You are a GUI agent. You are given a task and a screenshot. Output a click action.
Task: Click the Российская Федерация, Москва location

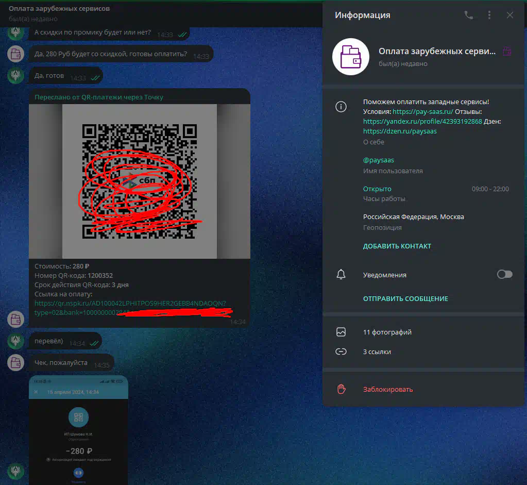tap(413, 217)
